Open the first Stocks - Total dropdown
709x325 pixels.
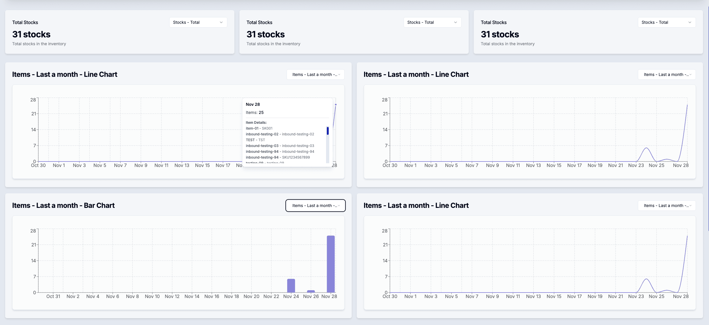point(198,22)
